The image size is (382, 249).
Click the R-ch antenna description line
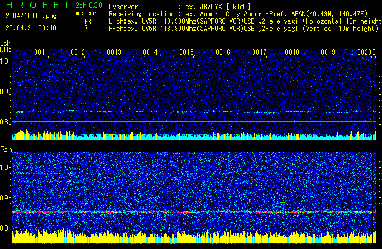coord(244,29)
